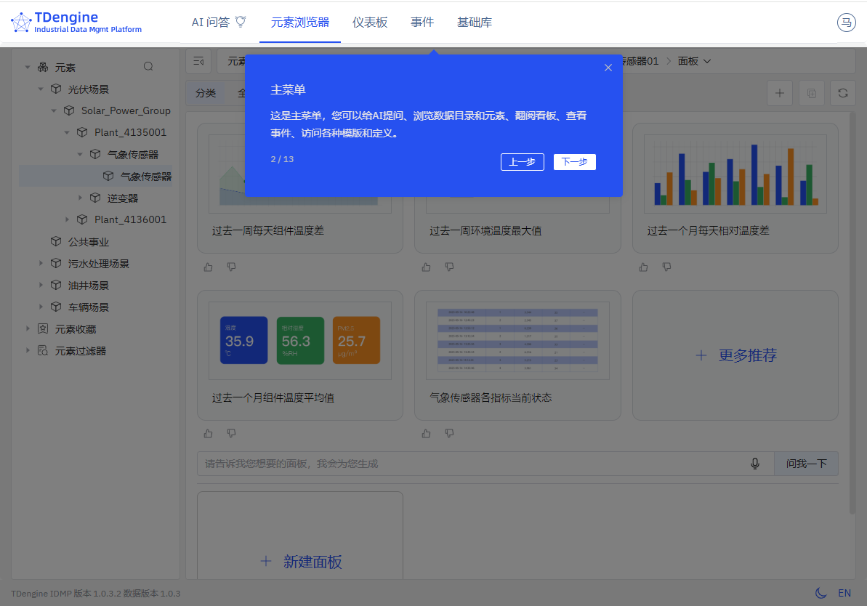Open the 过去一个月组件温度平均值 stat cards thumbnail
867x606 pixels.
pyautogui.click(x=299, y=341)
